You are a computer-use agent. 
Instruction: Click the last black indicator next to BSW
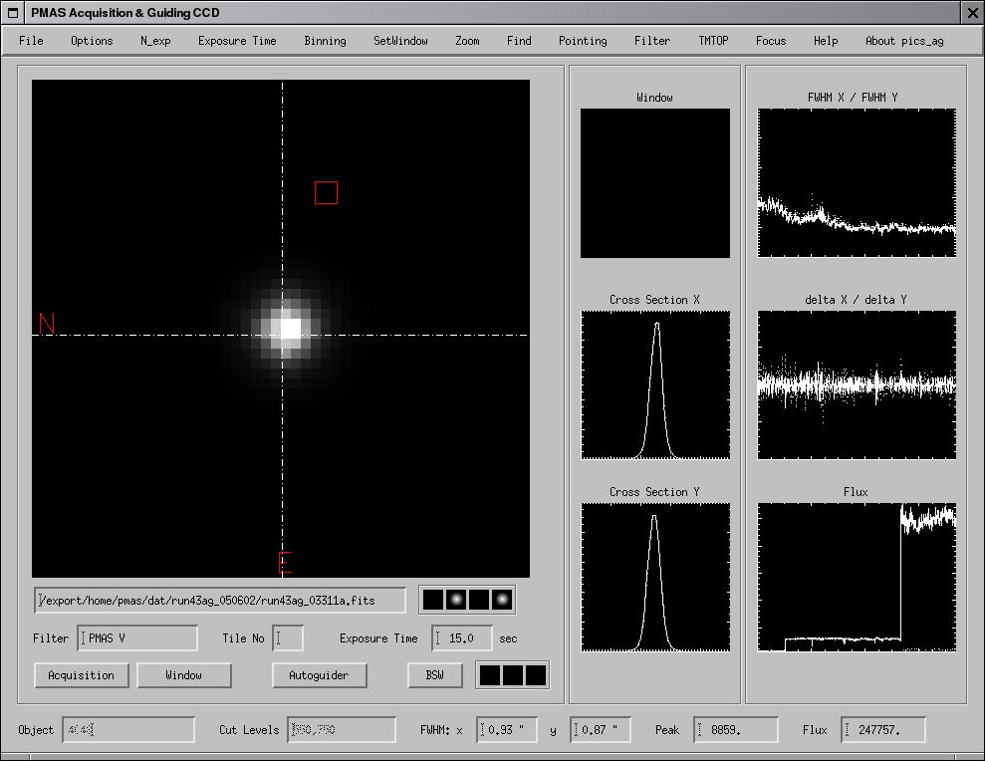point(536,675)
